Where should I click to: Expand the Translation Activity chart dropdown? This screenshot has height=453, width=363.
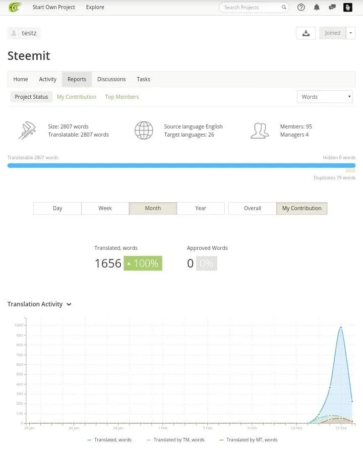pos(69,304)
